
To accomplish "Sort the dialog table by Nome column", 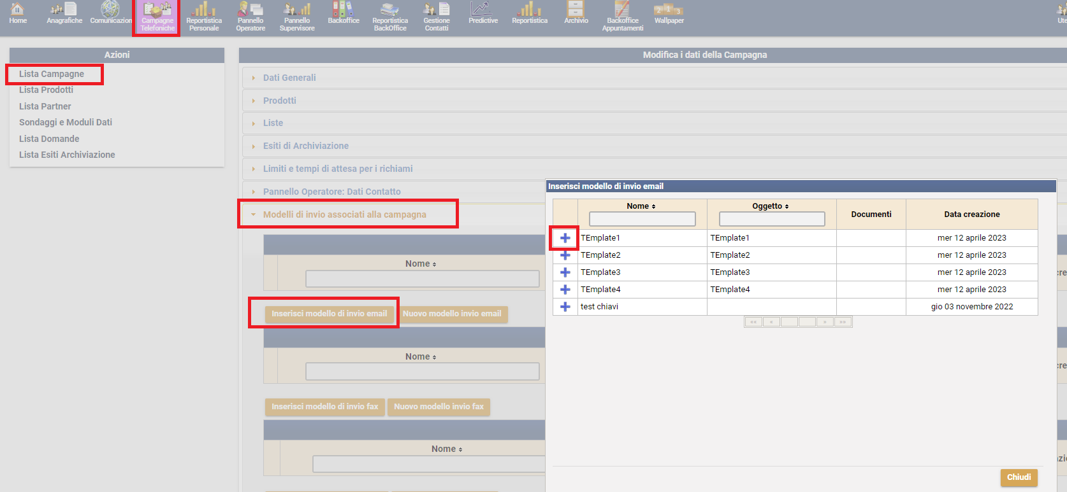I will 641,206.
